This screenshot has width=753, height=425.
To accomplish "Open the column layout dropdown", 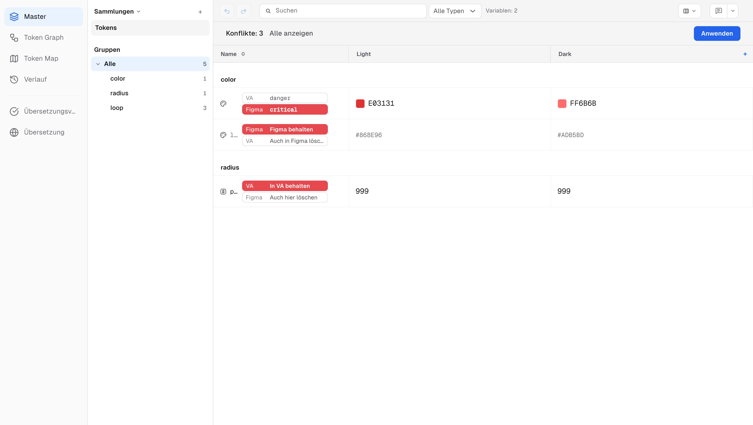I will 689,11.
